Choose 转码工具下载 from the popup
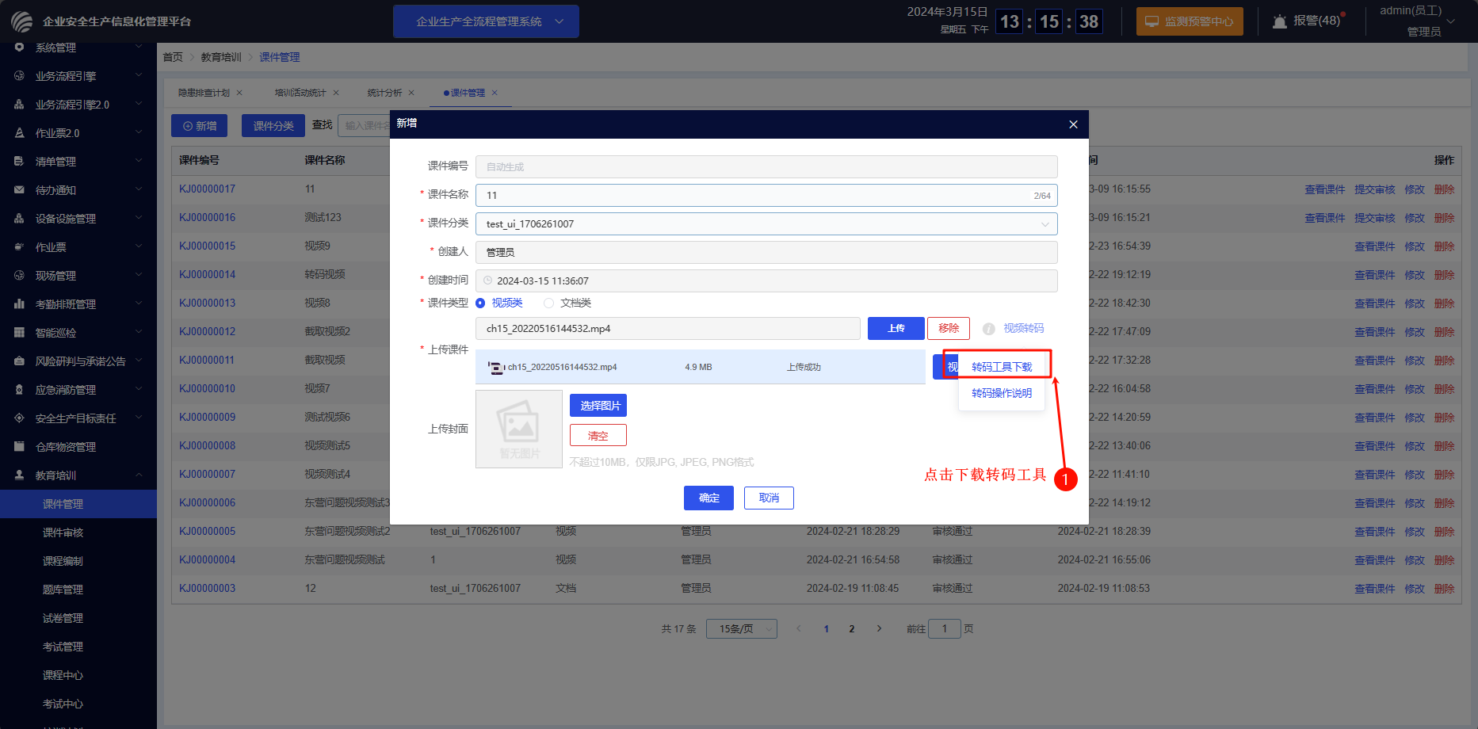This screenshot has height=729, width=1478. pos(1002,367)
